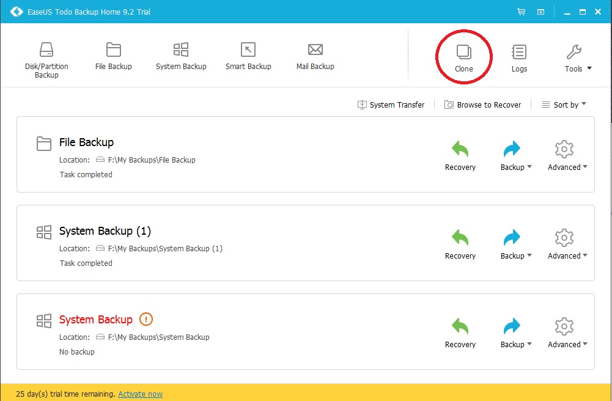Open the Smart Backup tool
The image size is (612, 401).
coord(248,56)
